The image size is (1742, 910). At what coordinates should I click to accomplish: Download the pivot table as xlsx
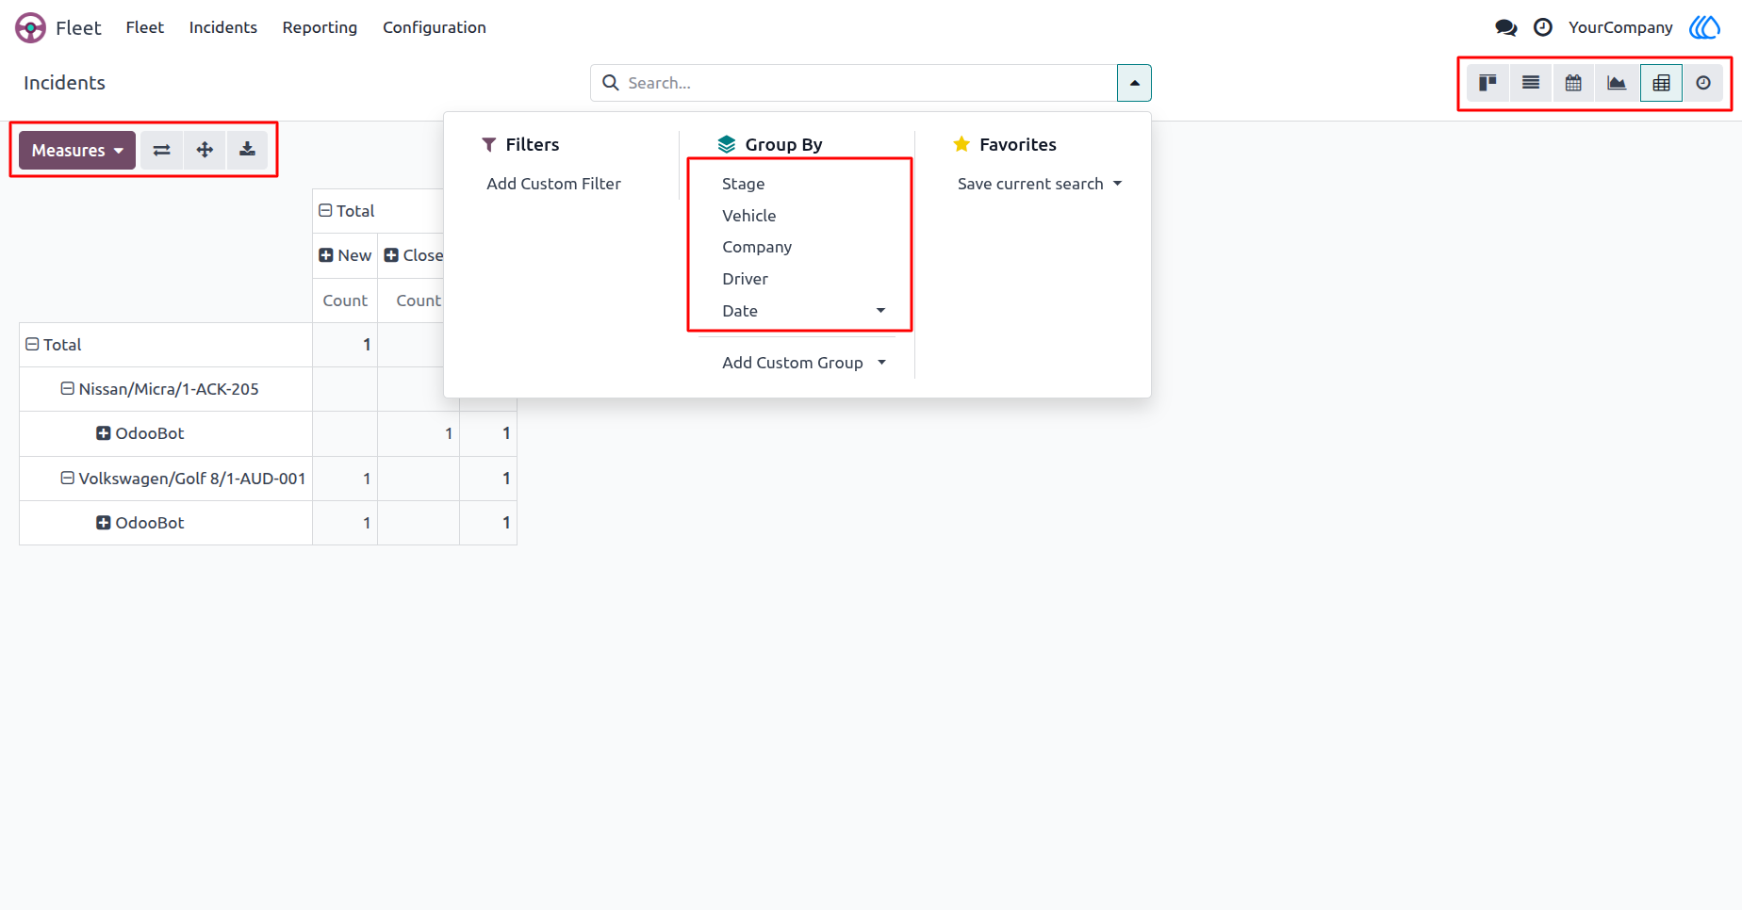coord(247,150)
